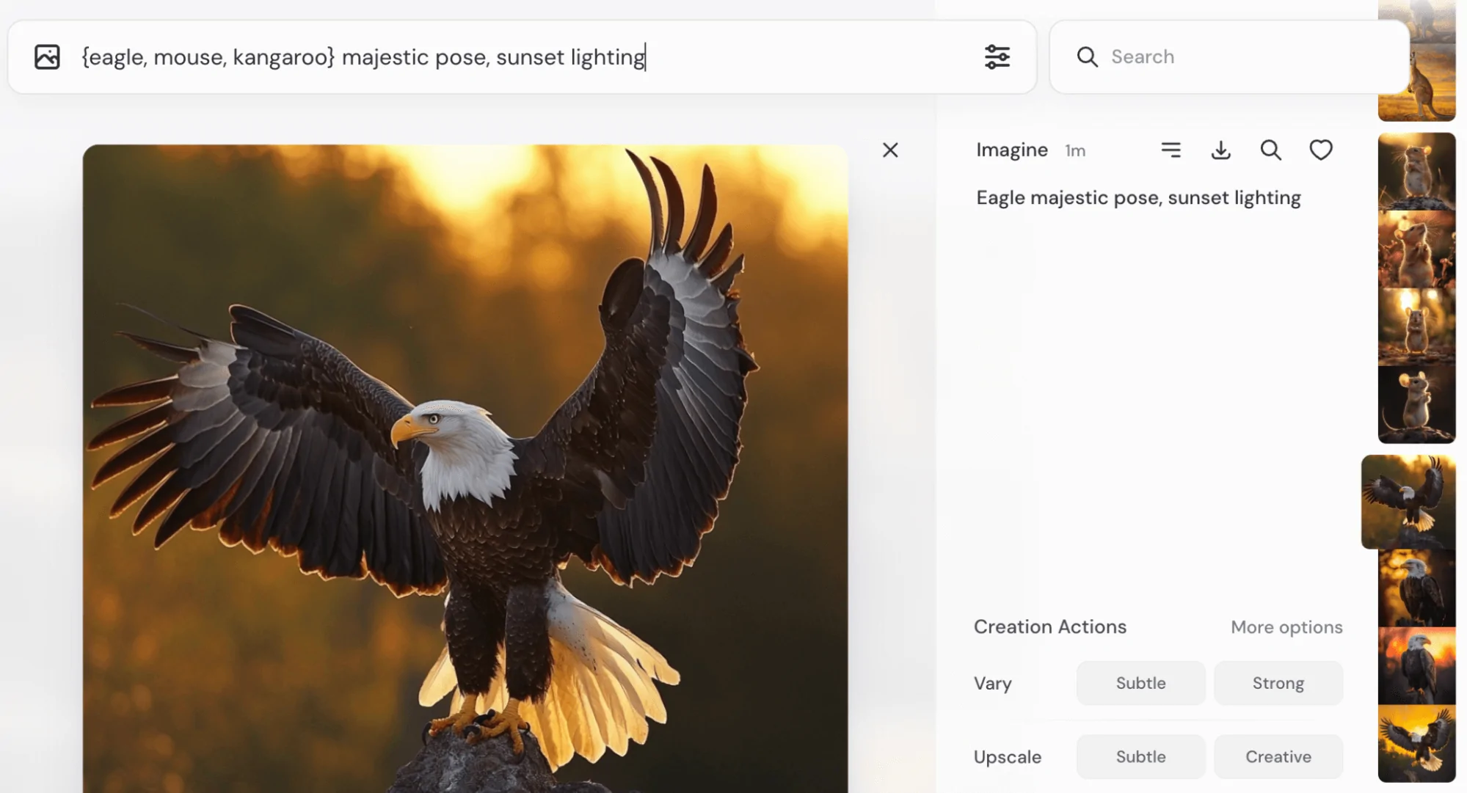
Task: Open the image prompt uploader icon
Action: point(46,56)
